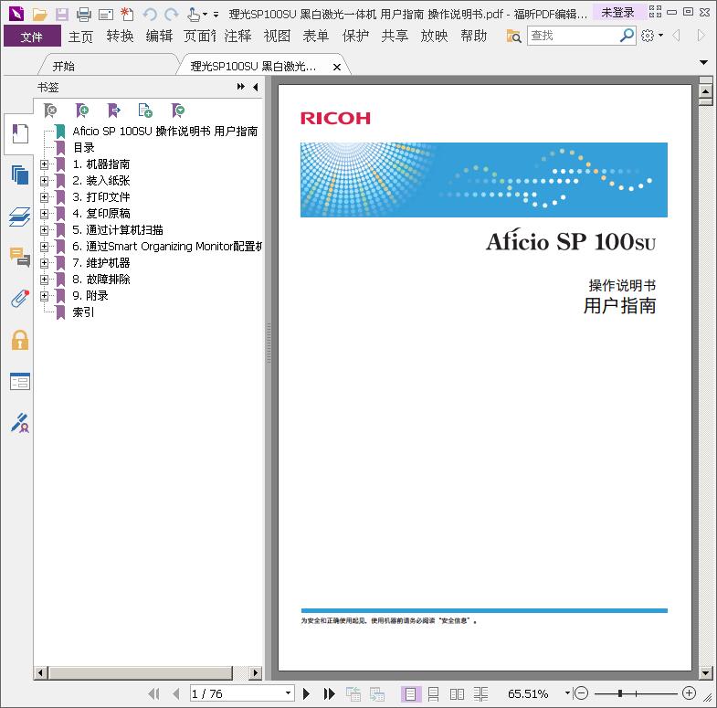Open the zoom percentage dropdown arrow

click(567, 693)
